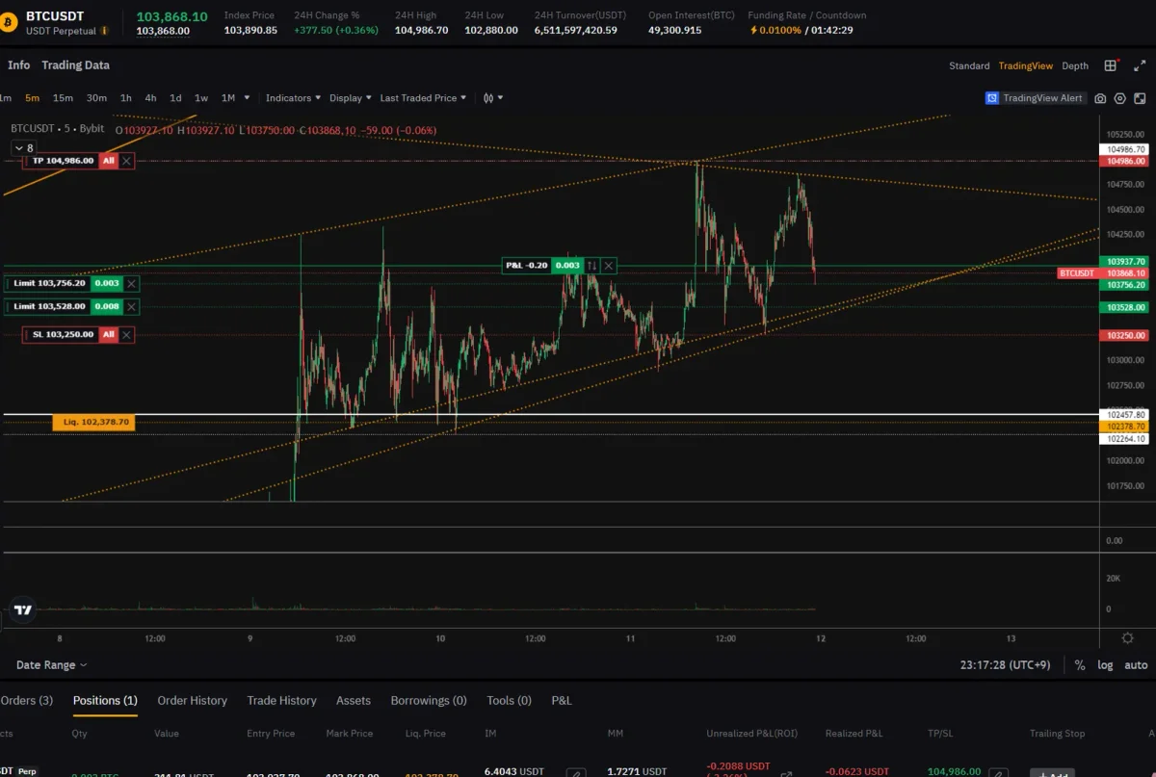Expand the Last Traded Price dropdown

point(422,98)
